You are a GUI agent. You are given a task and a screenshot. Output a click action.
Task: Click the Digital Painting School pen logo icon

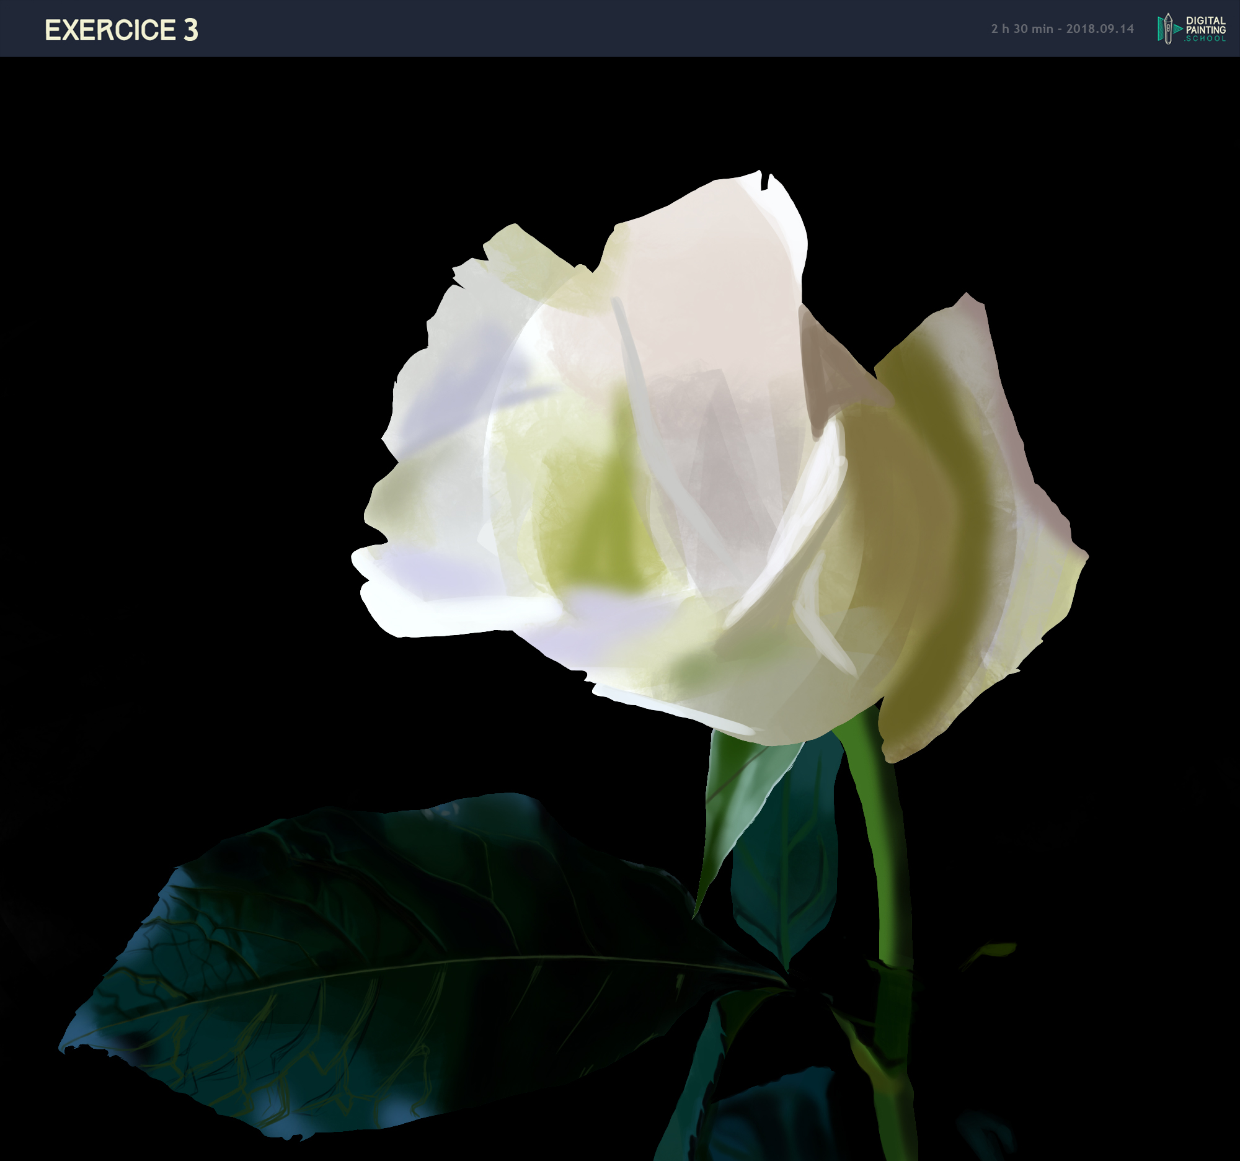click(1167, 29)
